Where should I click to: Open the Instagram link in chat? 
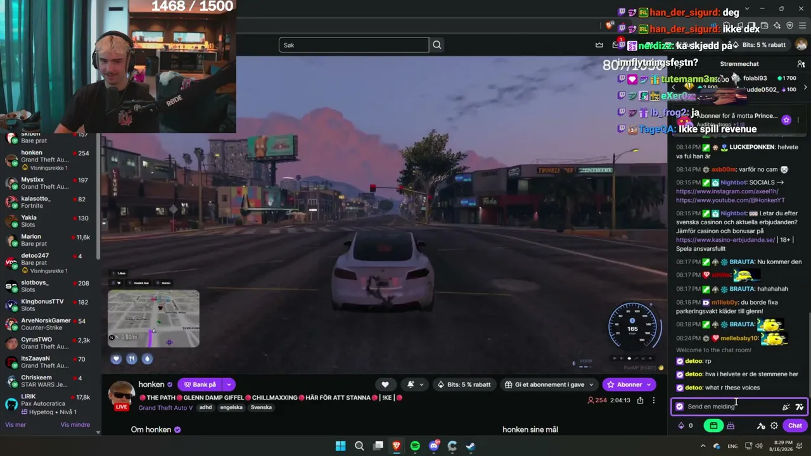coord(727,191)
